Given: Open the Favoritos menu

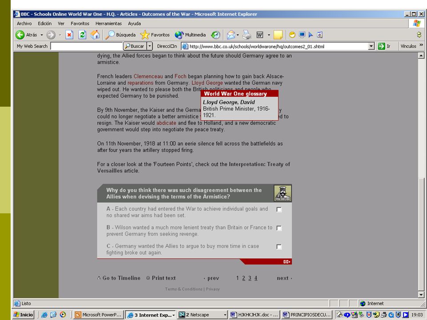Looking at the screenshot, I should [80, 24].
